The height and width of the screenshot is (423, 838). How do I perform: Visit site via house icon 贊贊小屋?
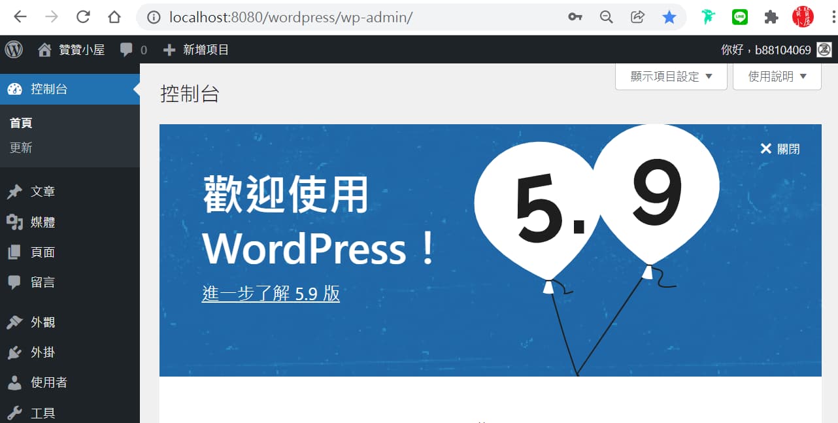click(44, 50)
